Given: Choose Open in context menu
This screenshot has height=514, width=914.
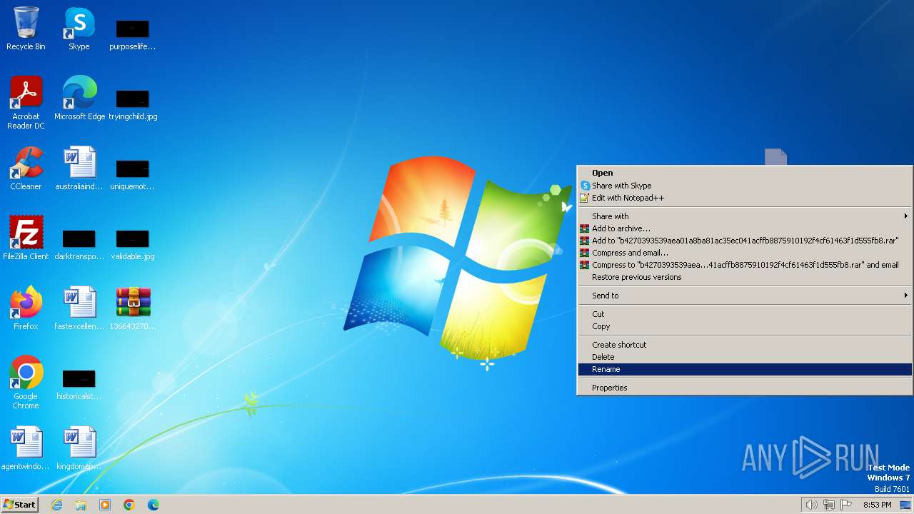Looking at the screenshot, I should 745,173.
